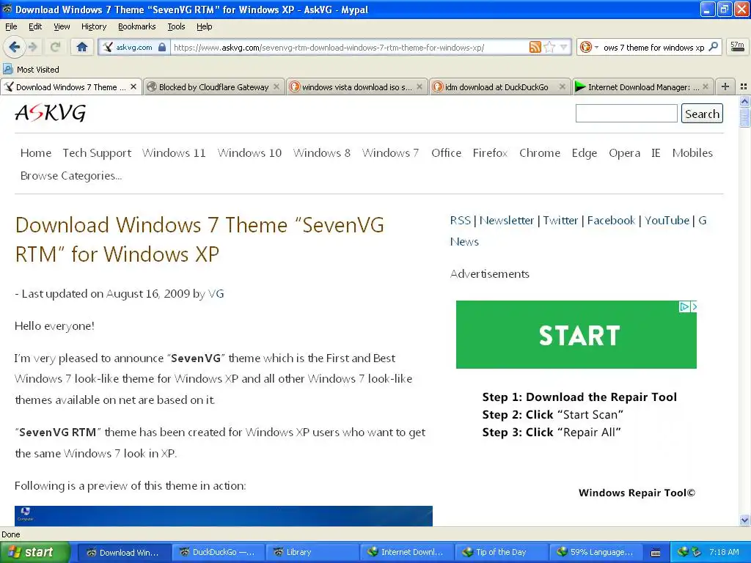Click the Search button on AskVG

[x=702, y=114]
